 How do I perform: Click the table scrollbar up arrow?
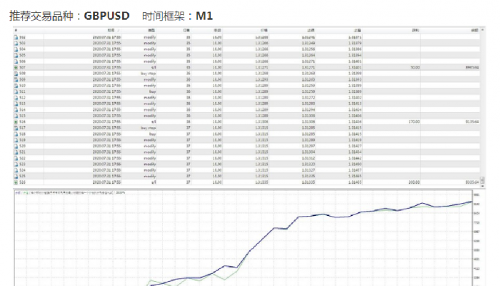[x=482, y=30]
